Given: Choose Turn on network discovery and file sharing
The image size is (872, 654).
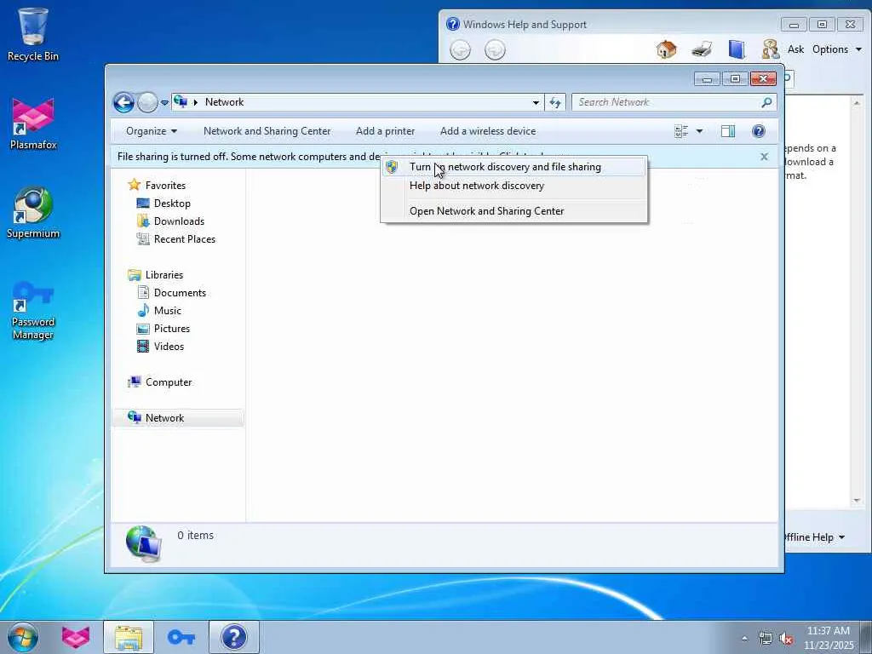Looking at the screenshot, I should 513,167.
